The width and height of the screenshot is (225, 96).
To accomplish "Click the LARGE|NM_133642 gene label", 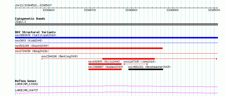I will (x=27, y=84).
